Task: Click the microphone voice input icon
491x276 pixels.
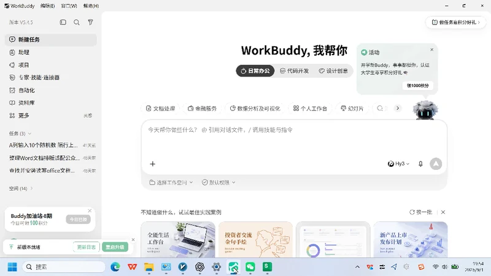Action: (420, 164)
